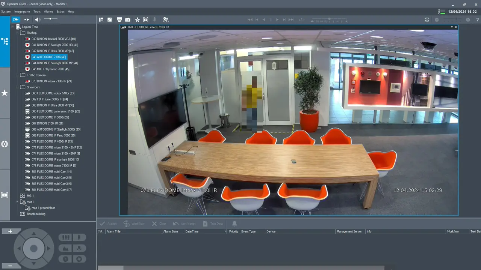Add a bookmark with the [+] icon
The width and height of the screenshot is (481, 270).
[x=146, y=19]
